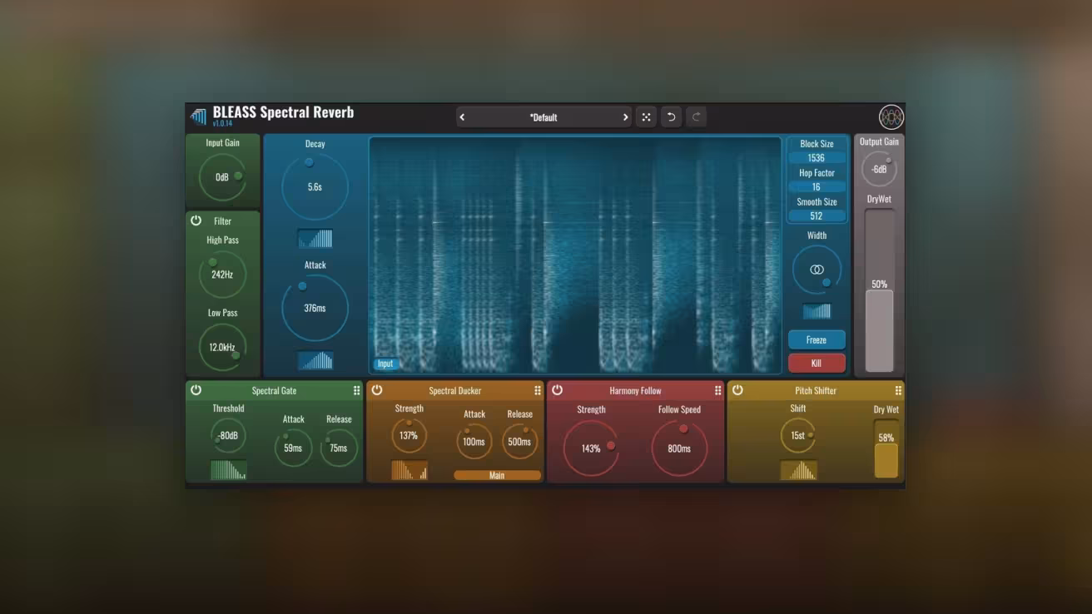Open the Main sidechain source selector

(x=497, y=476)
